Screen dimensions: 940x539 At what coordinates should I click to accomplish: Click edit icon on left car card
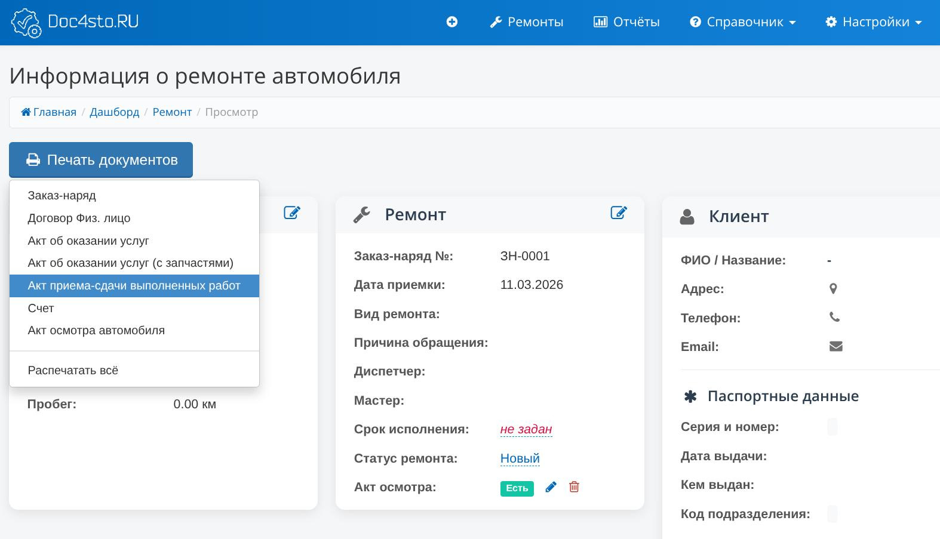coord(292,212)
